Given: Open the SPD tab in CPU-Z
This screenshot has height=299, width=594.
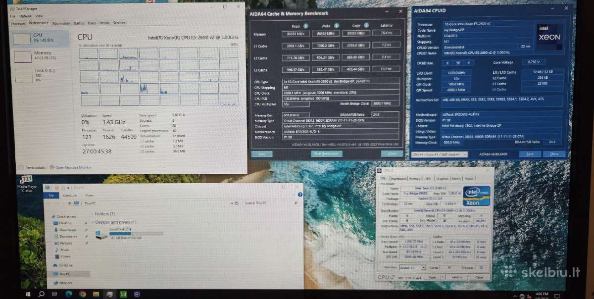Looking at the screenshot, I should pos(428,179).
